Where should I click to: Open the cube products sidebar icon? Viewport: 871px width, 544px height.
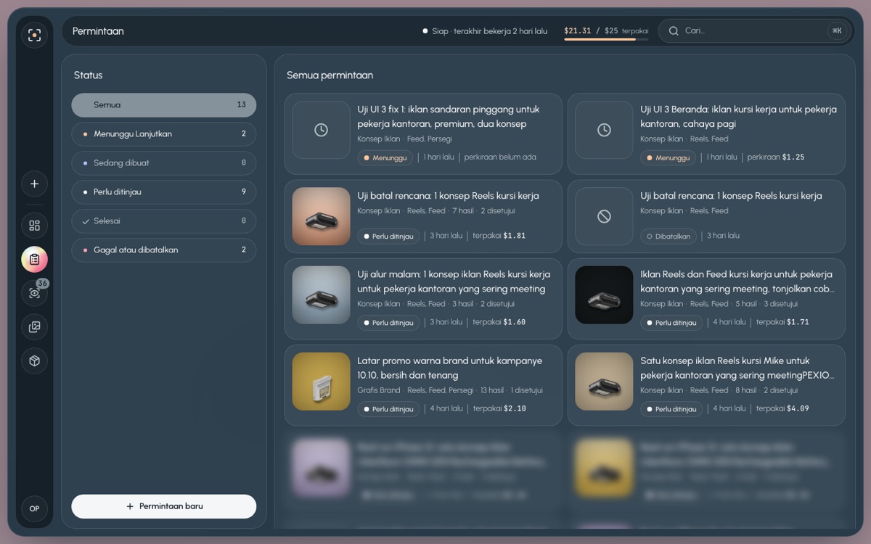pos(34,360)
